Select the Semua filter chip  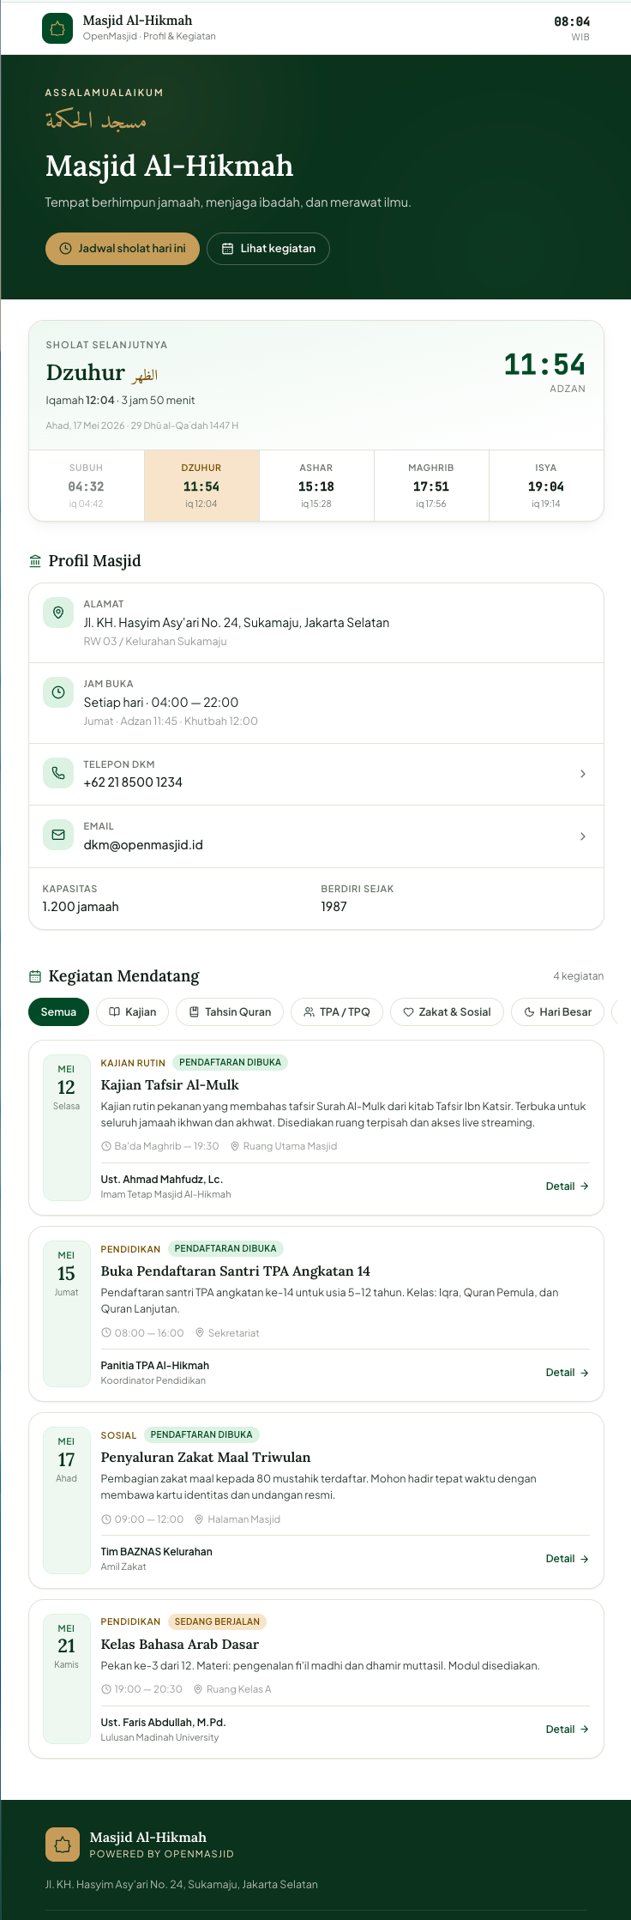[58, 1011]
